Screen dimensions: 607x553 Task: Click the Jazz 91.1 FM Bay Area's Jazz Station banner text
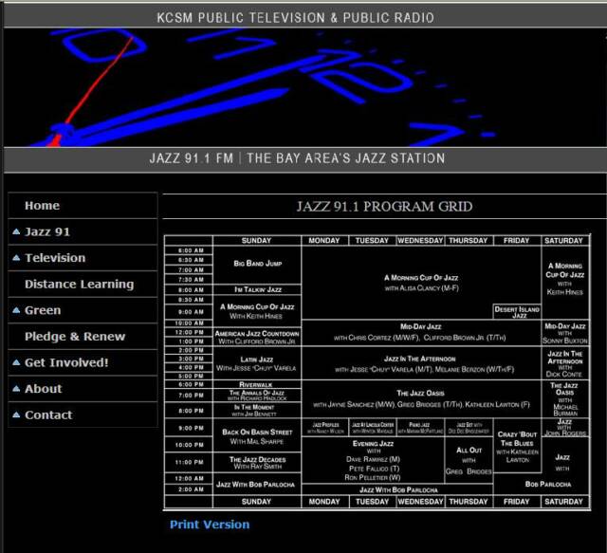[297, 158]
